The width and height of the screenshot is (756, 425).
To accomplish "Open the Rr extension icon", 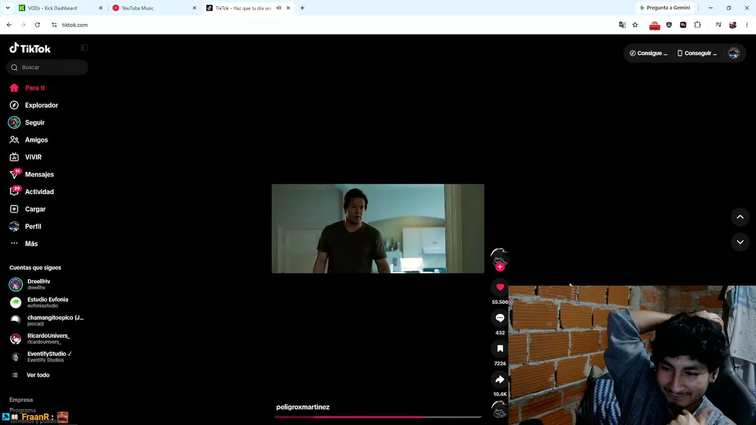I will pyautogui.click(x=683, y=25).
